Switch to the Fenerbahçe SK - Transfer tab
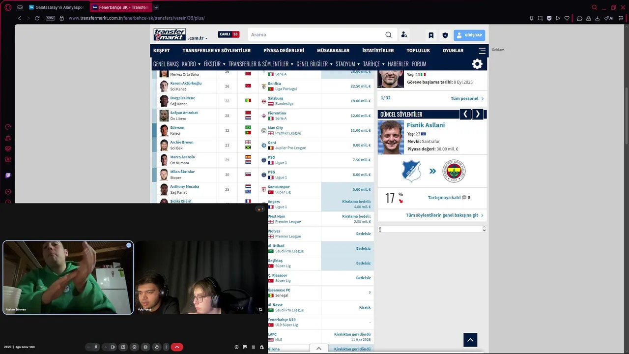This screenshot has height=354, width=629. [x=120, y=7]
